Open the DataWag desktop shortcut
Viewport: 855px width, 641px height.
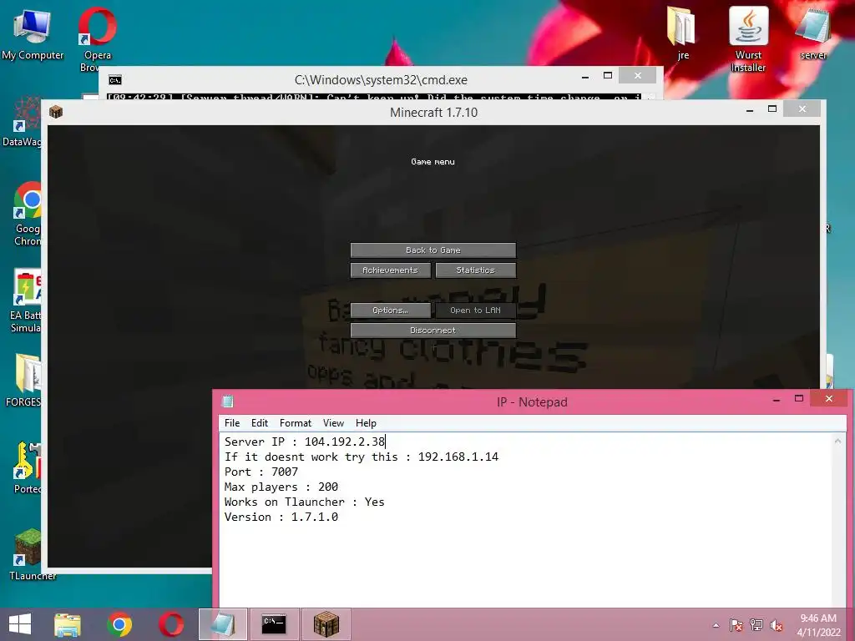coord(21,122)
